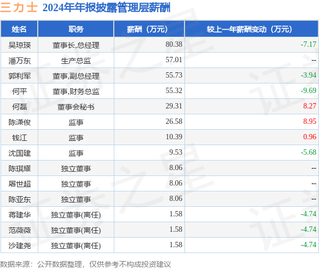Click the name 沈国建
This screenshot has width=319, height=269.
pos(20,153)
